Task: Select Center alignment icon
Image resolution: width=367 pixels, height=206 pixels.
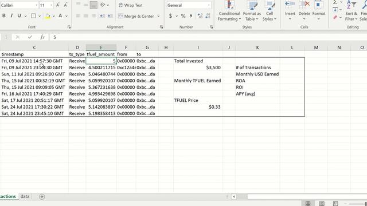Action: coord(86,16)
